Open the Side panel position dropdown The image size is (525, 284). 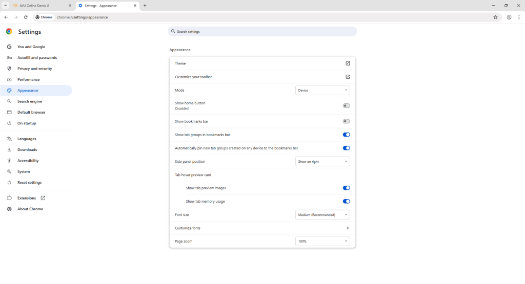click(x=322, y=161)
